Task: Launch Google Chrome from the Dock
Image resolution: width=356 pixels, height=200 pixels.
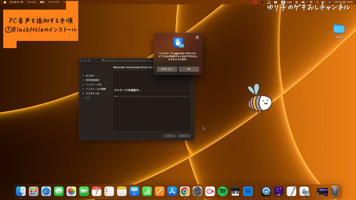Action: tap(185, 191)
